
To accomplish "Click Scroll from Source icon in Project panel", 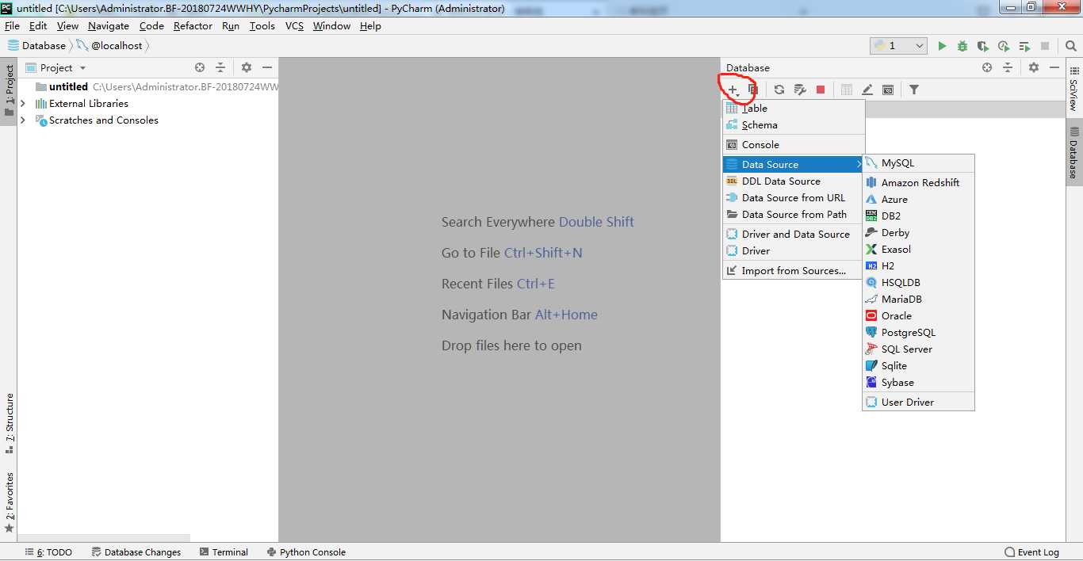I will point(200,67).
